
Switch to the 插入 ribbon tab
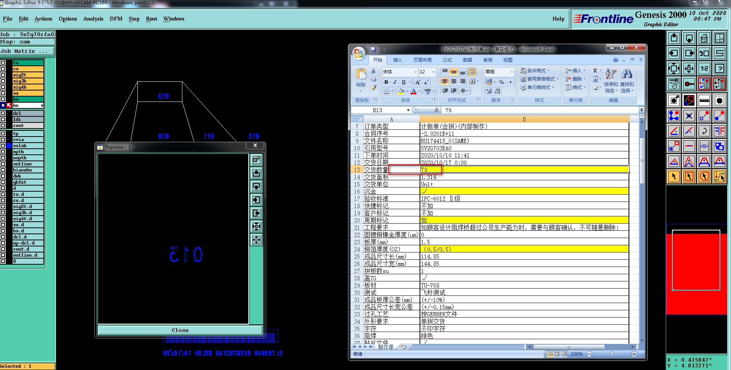click(397, 60)
